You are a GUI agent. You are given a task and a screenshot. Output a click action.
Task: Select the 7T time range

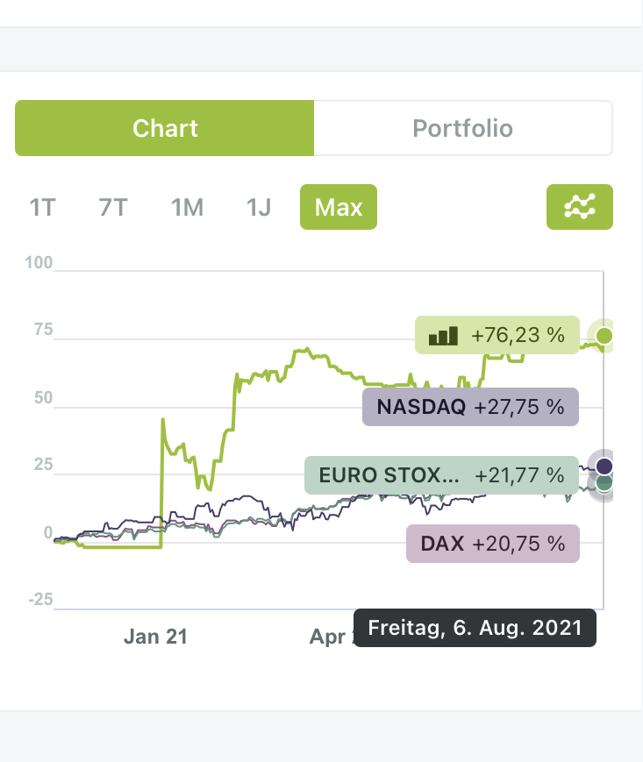pyautogui.click(x=113, y=208)
